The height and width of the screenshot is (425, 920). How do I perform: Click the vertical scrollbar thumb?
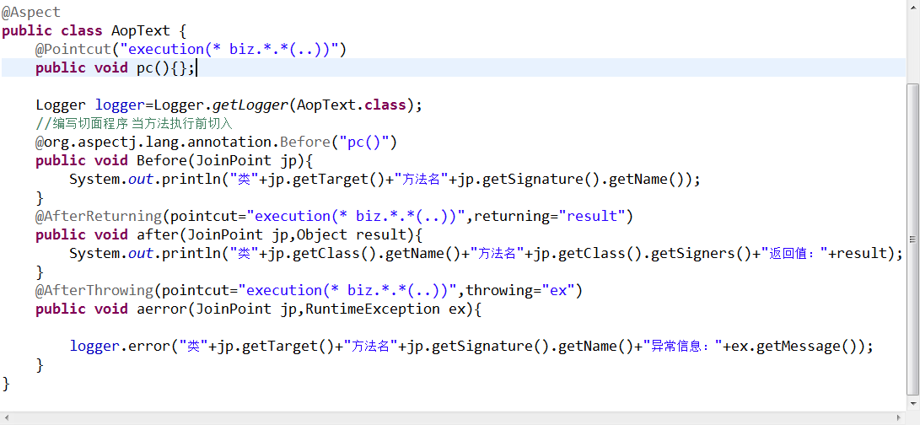click(x=913, y=239)
